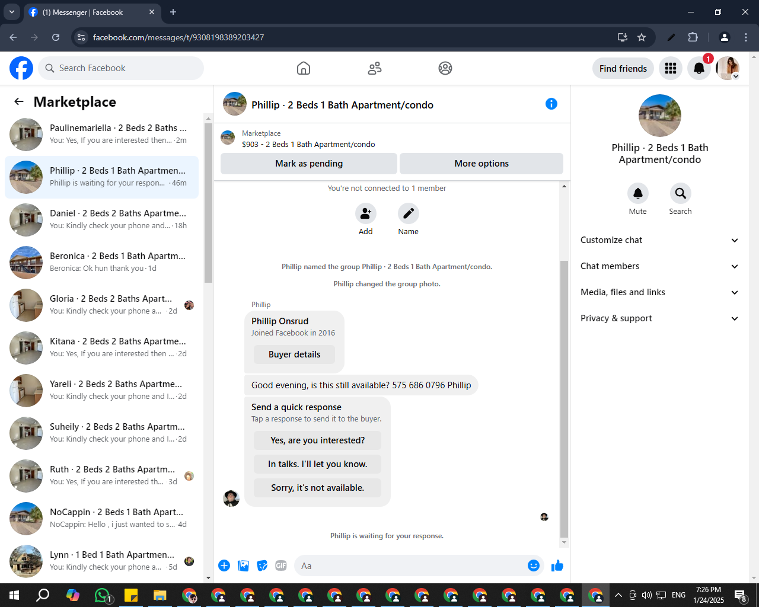The height and width of the screenshot is (607, 759).
Task: Open Yareli 2 Beds 2 Baths chat
Action: [x=102, y=391]
